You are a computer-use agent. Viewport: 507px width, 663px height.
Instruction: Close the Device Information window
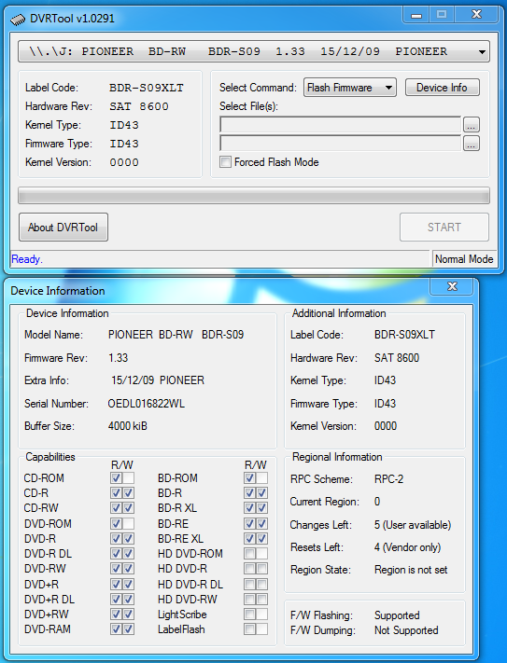tap(452, 286)
